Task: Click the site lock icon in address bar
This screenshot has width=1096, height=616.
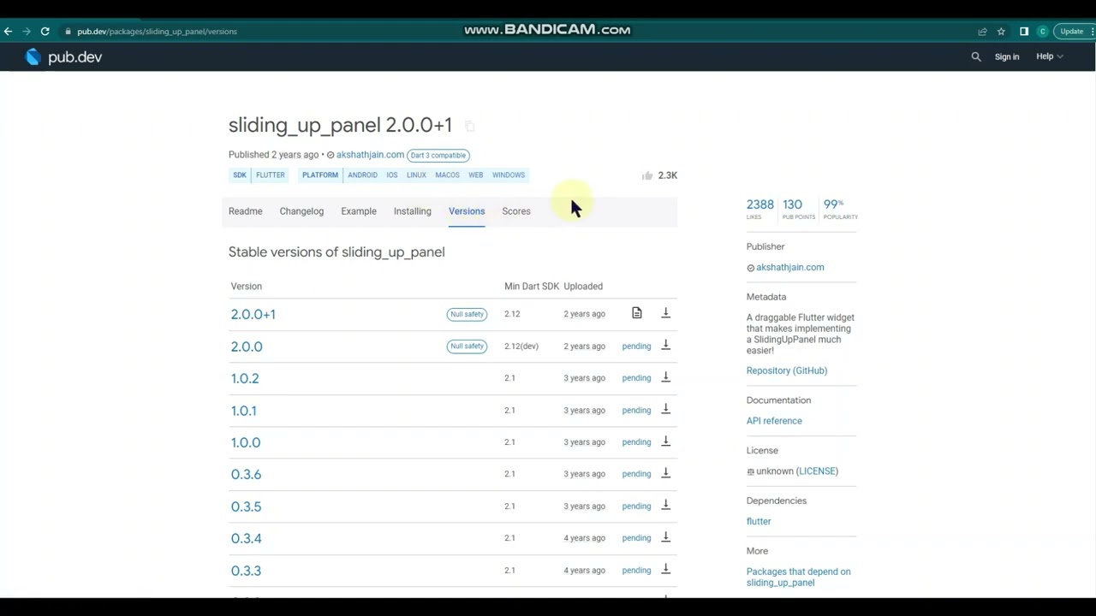Action: (68, 32)
